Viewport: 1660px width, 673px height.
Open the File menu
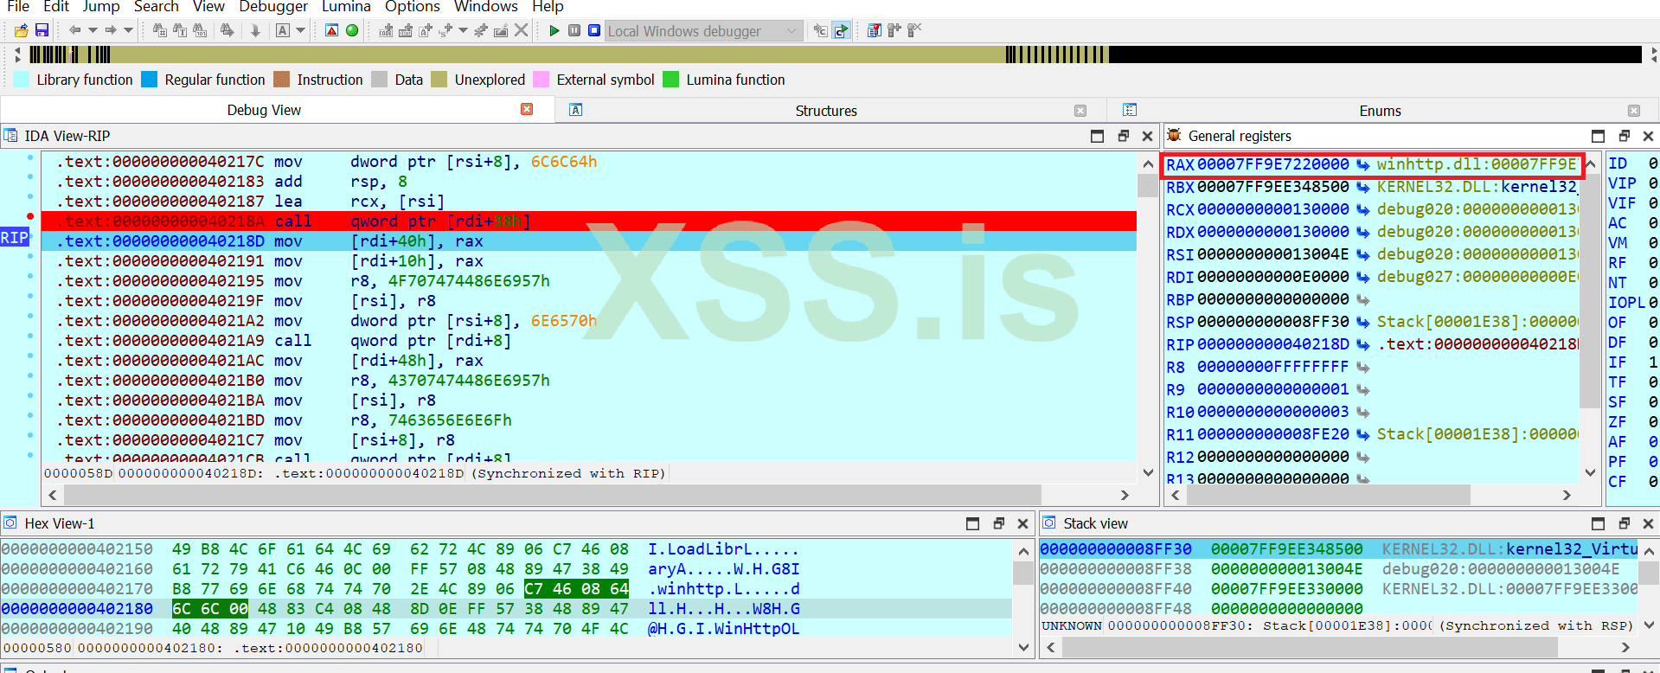click(18, 7)
